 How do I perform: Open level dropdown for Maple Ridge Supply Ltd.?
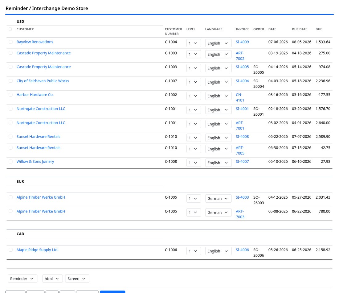point(194,251)
